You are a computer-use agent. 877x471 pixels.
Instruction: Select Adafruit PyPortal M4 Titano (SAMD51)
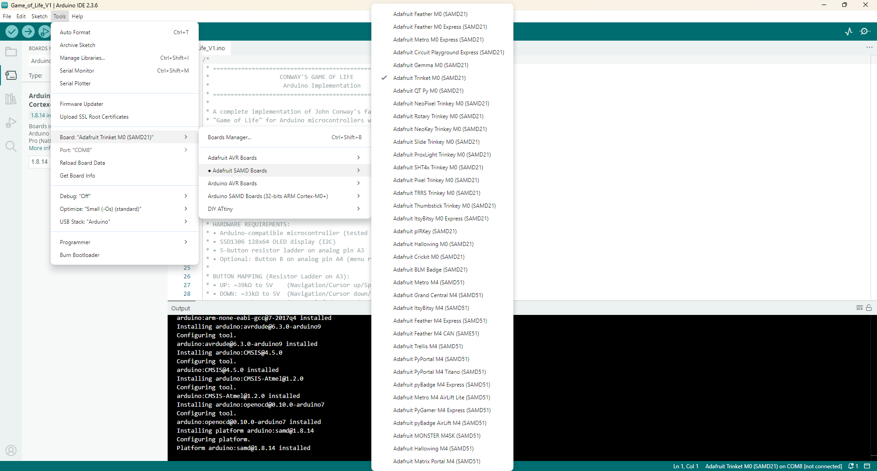coord(442,372)
